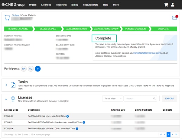182x139 pixels.
Task: Open the Featured Data menu
Action: click(x=90, y=5)
